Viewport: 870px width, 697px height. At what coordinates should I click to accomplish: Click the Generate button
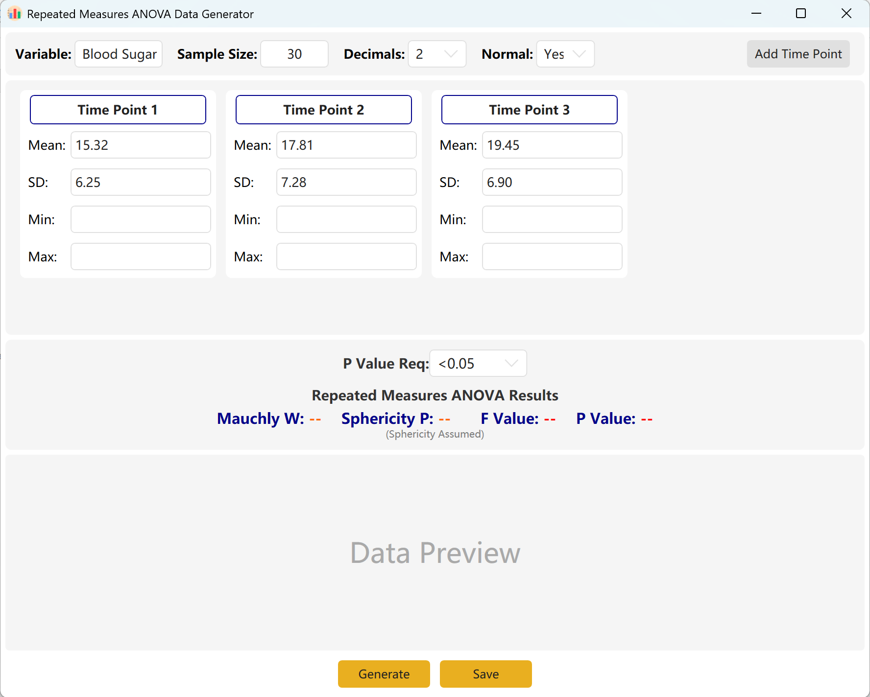click(384, 674)
